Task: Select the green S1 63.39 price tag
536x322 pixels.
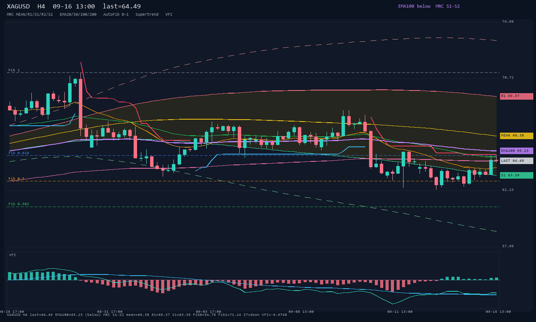Action: click(516, 176)
